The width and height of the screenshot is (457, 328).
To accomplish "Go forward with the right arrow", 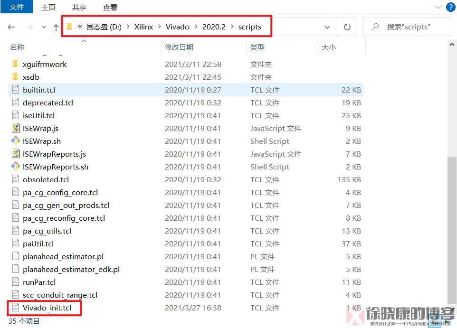I will click(29, 27).
